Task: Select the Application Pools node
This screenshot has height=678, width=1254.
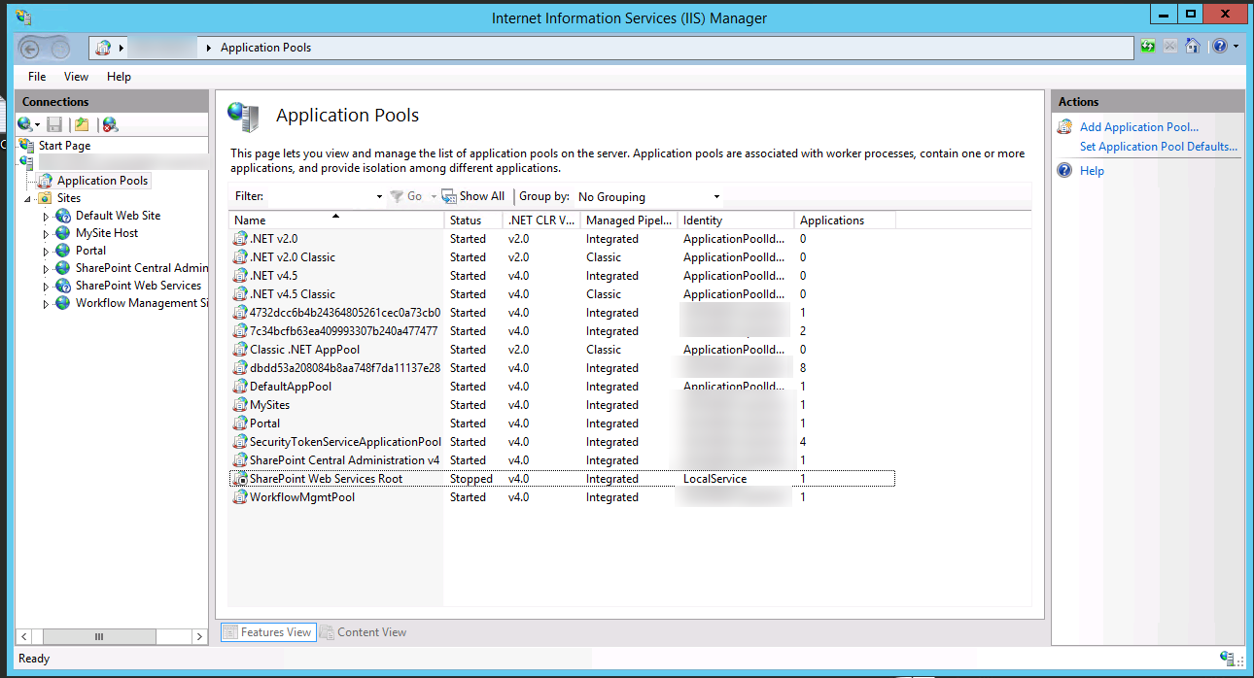Action: coord(100,180)
